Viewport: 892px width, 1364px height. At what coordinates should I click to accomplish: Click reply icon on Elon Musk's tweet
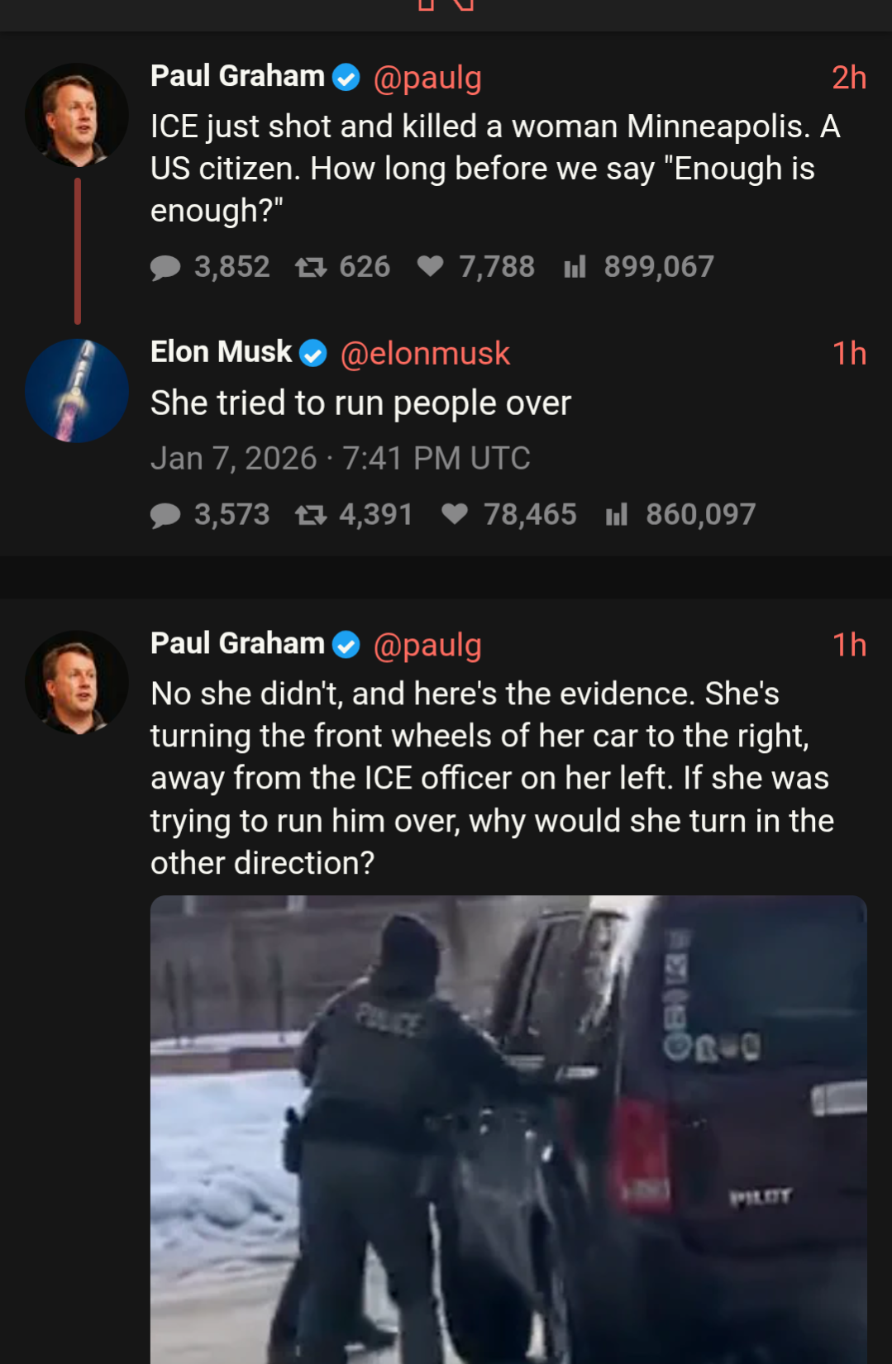(165, 515)
